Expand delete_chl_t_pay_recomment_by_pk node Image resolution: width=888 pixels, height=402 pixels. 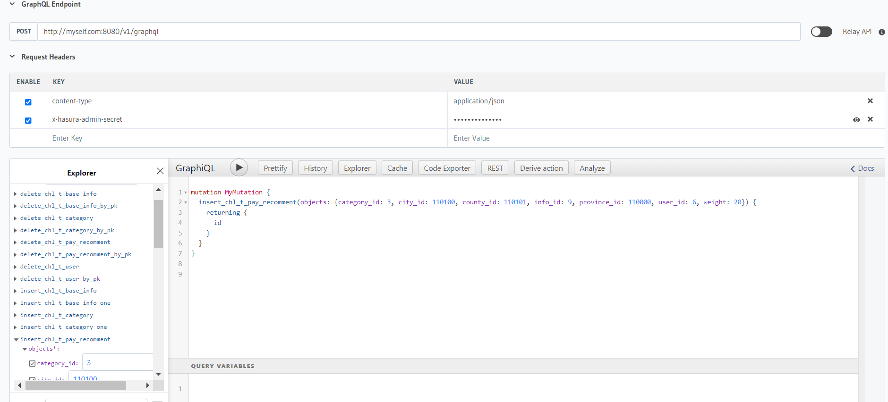tap(16, 254)
